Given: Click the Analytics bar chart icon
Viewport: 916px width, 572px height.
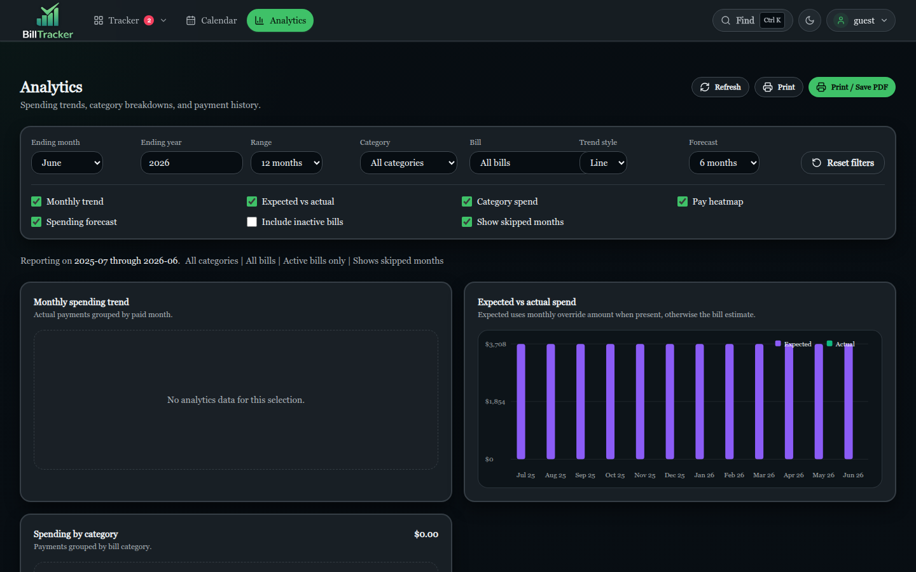Looking at the screenshot, I should tap(260, 20).
